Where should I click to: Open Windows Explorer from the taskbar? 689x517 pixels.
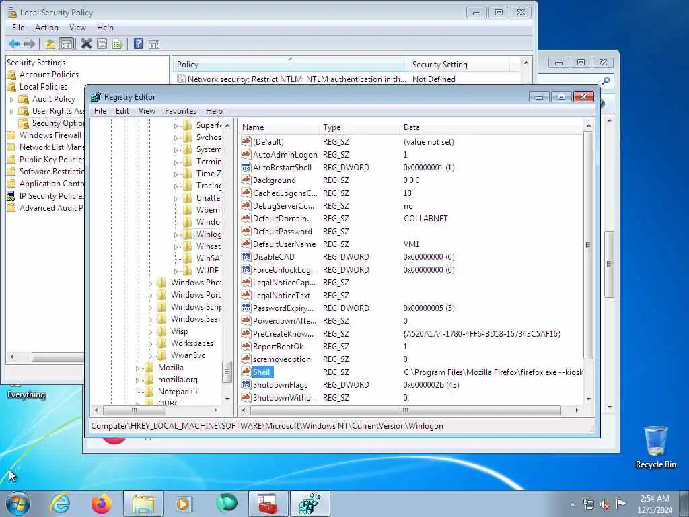[x=143, y=504]
